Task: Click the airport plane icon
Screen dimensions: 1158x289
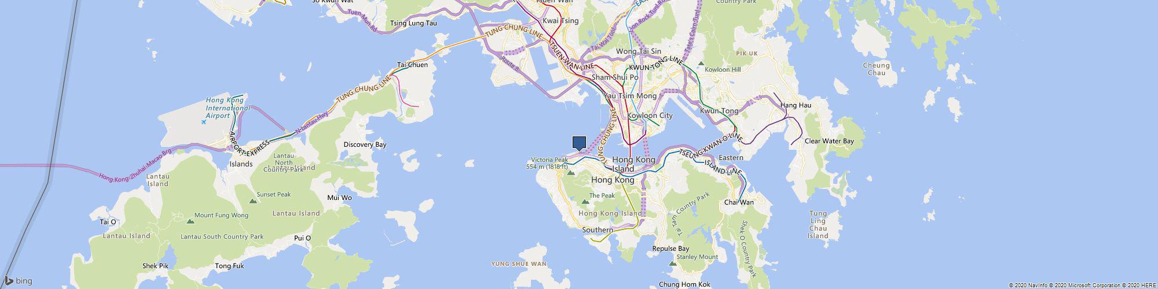Action: point(204,122)
